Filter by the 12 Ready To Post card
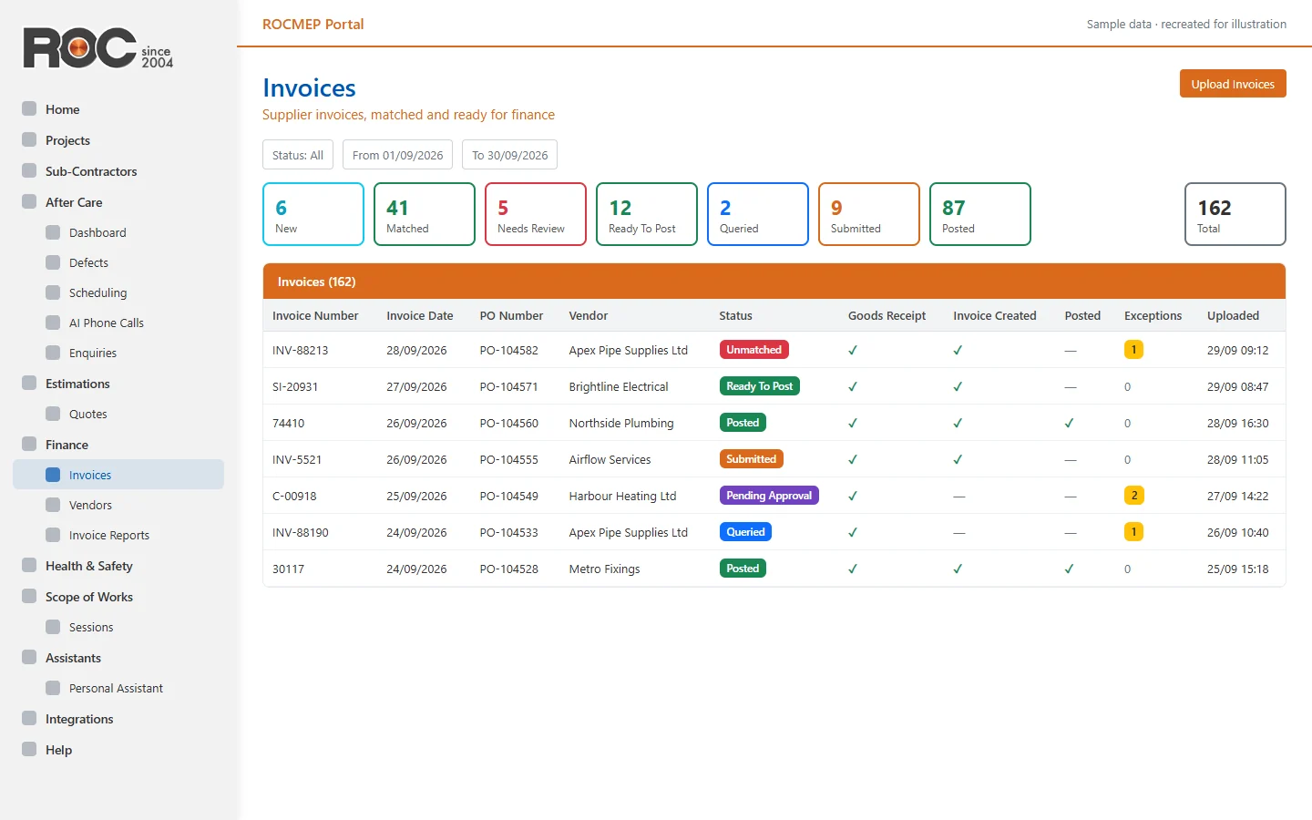 click(647, 214)
